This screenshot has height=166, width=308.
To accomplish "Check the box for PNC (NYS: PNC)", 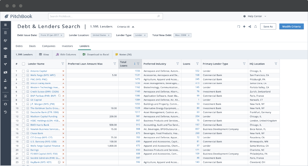I will tap(23, 79).
